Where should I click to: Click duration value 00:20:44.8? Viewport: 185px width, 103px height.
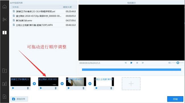pos(71,11)
